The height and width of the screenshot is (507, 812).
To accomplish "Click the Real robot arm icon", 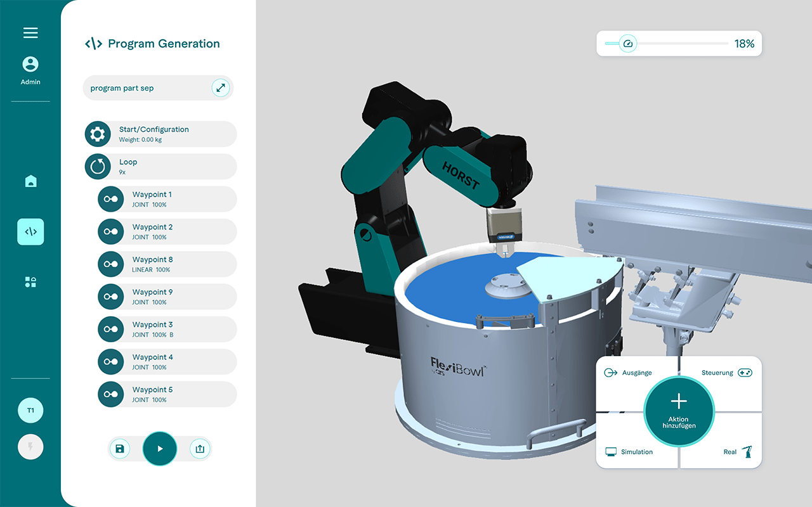I will pos(748,452).
